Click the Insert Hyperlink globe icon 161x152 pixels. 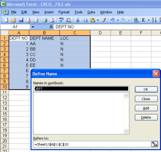click(136, 20)
